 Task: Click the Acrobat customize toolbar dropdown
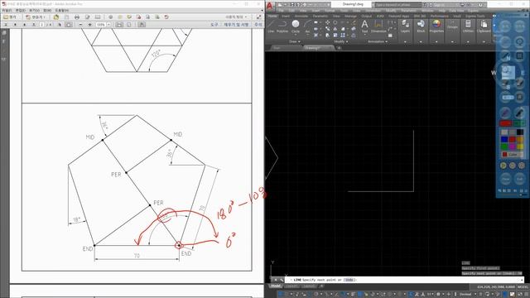point(237,17)
